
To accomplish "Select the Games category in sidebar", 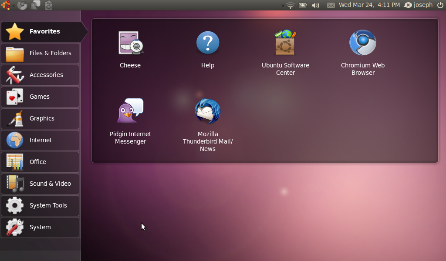I will coord(40,97).
